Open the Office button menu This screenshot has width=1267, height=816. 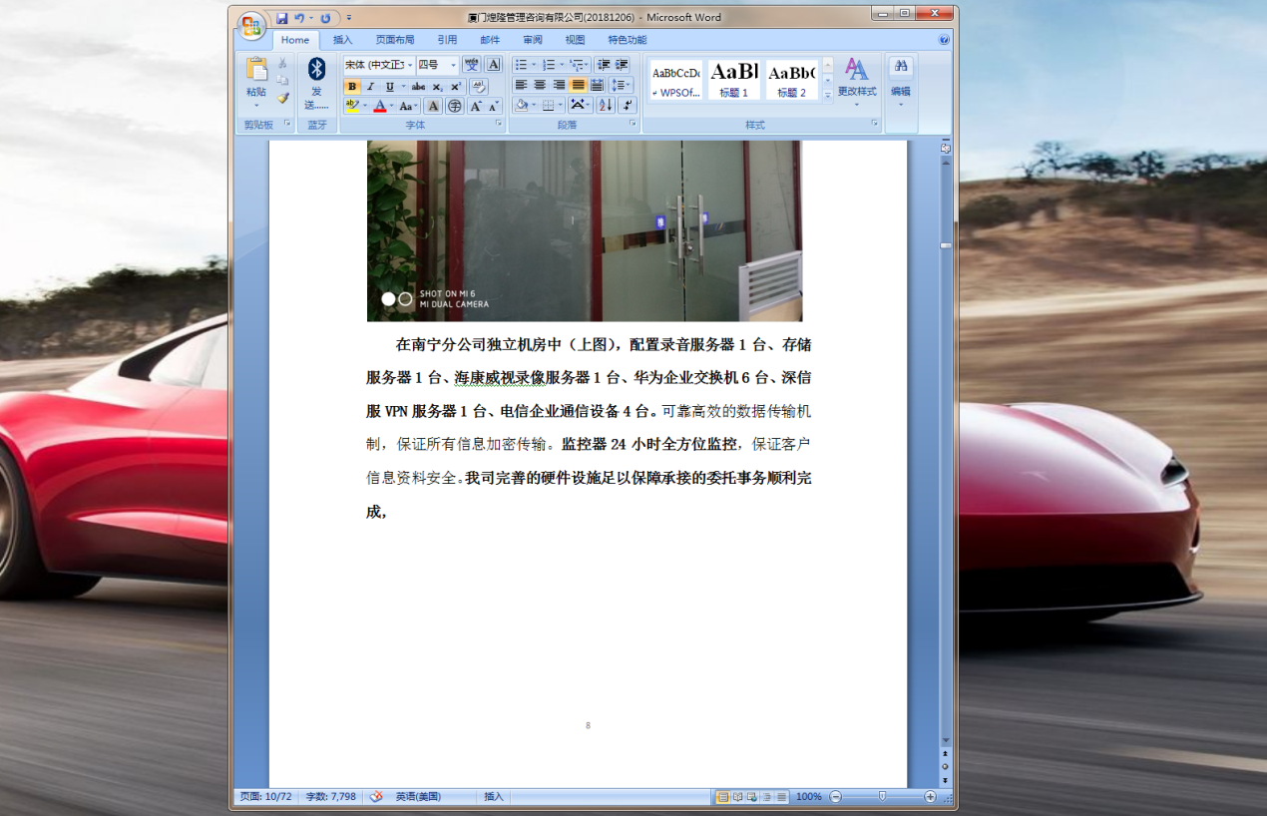251,23
